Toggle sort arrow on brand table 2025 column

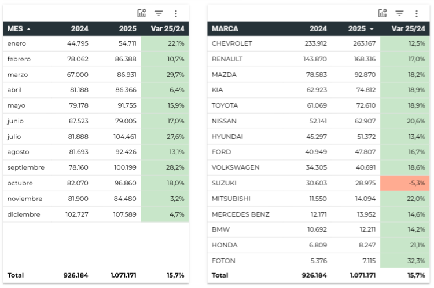(372, 28)
